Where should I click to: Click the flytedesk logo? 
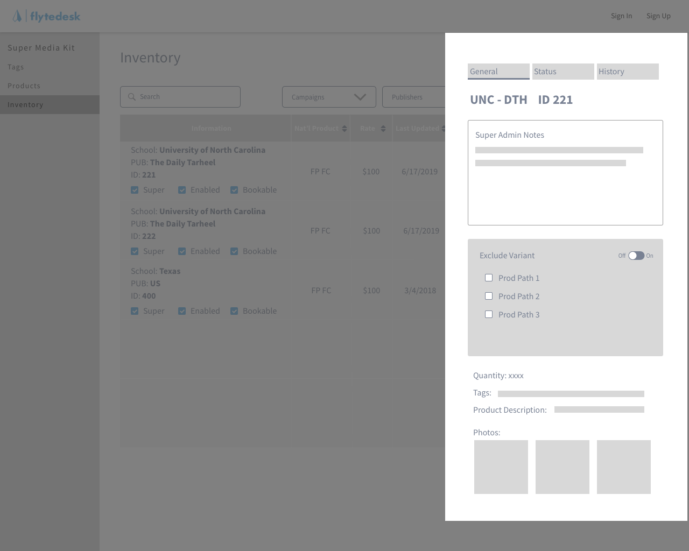(47, 16)
